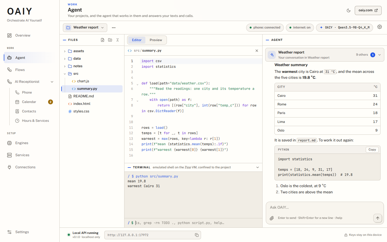Open Connections under Setup
The image size is (387, 242).
[x=30, y=167]
